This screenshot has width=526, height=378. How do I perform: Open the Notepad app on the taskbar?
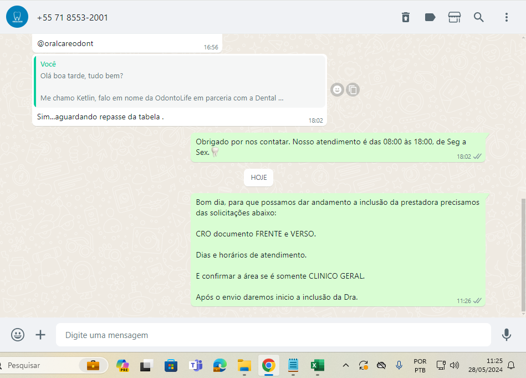(293, 365)
